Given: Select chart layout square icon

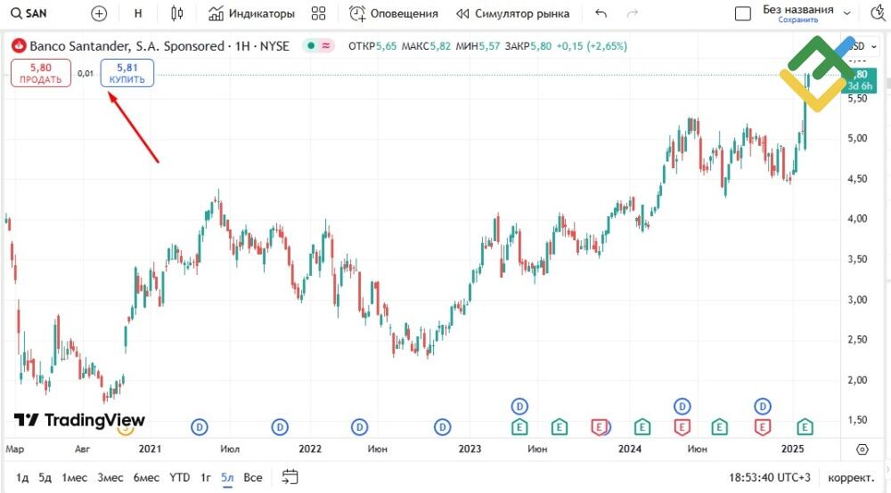Looking at the screenshot, I should [743, 13].
